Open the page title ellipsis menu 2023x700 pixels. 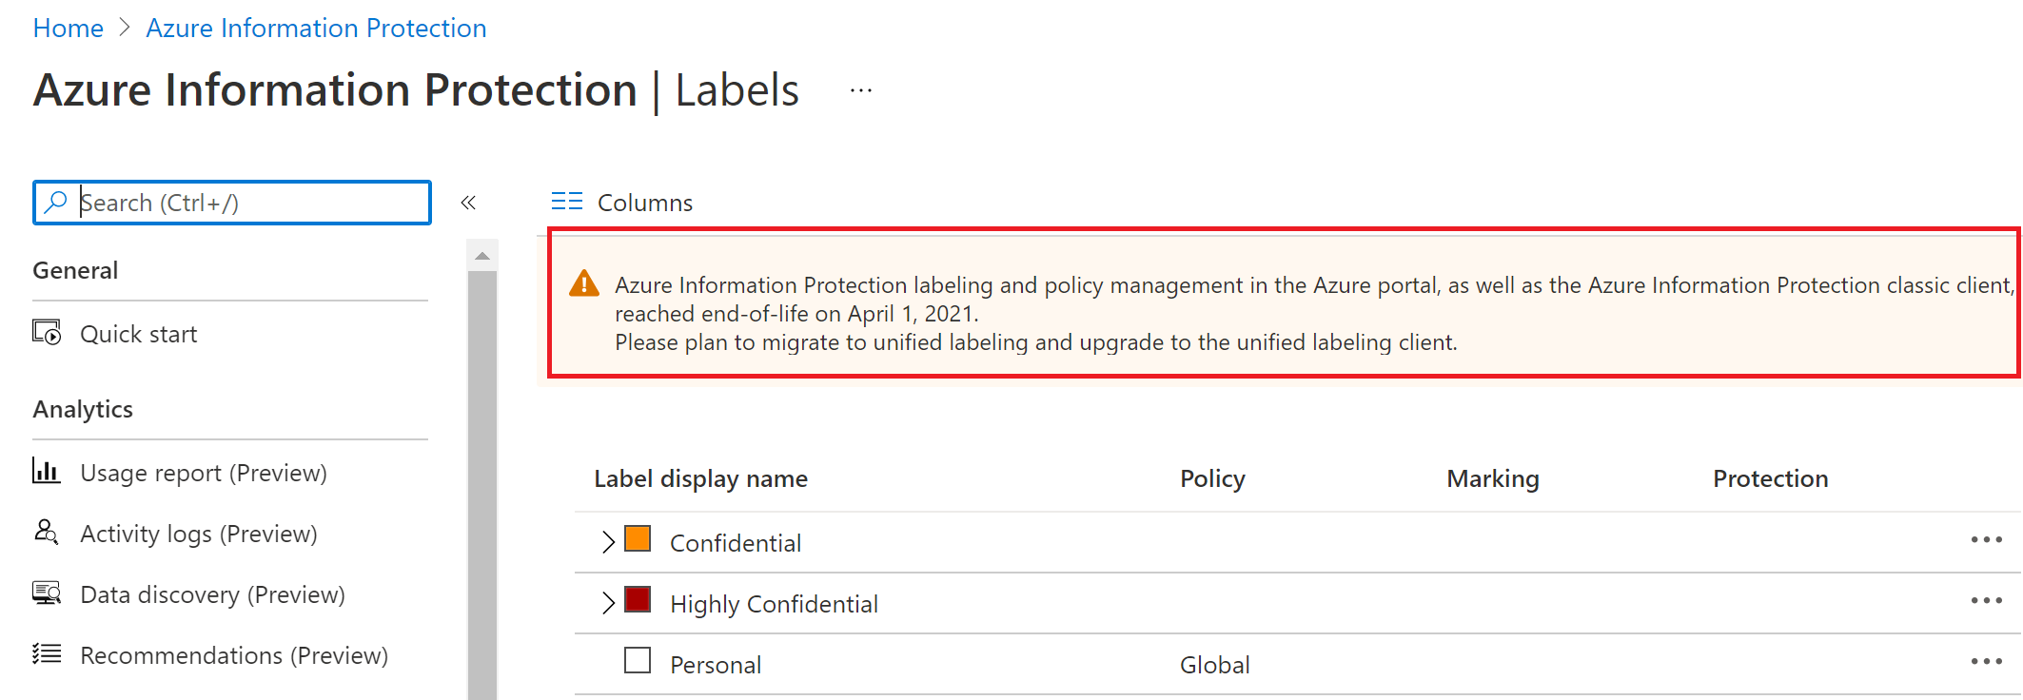coord(861,91)
